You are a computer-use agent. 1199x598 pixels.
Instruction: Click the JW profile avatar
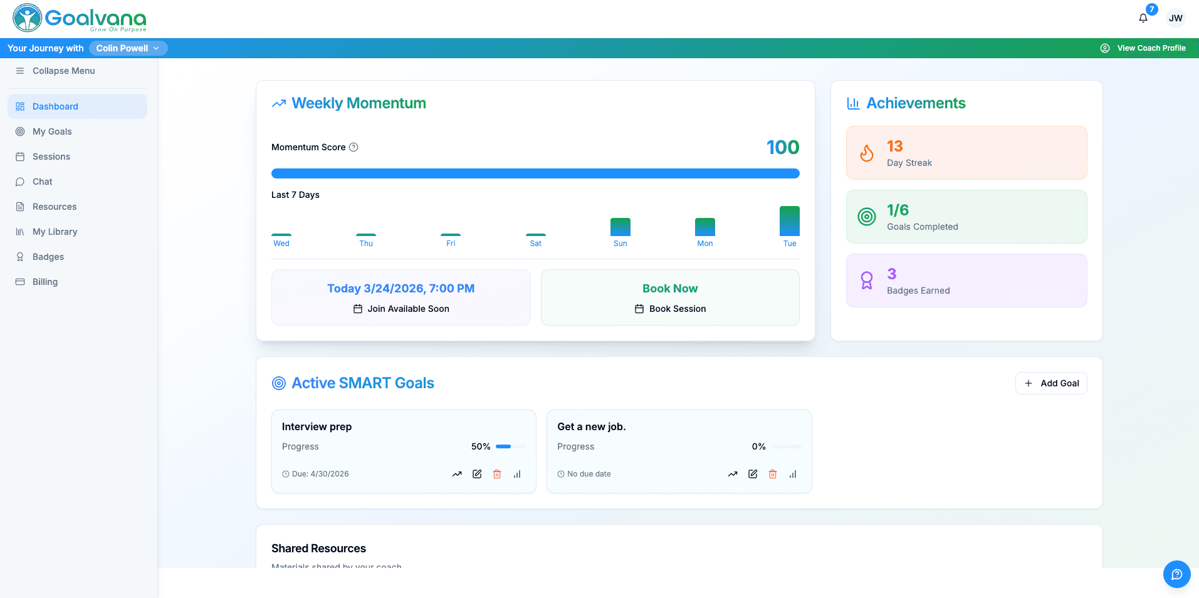(x=1175, y=18)
